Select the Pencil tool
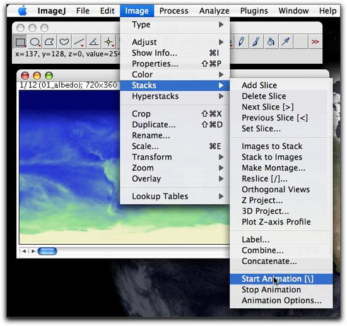This screenshot has width=347, height=326. click(x=242, y=42)
